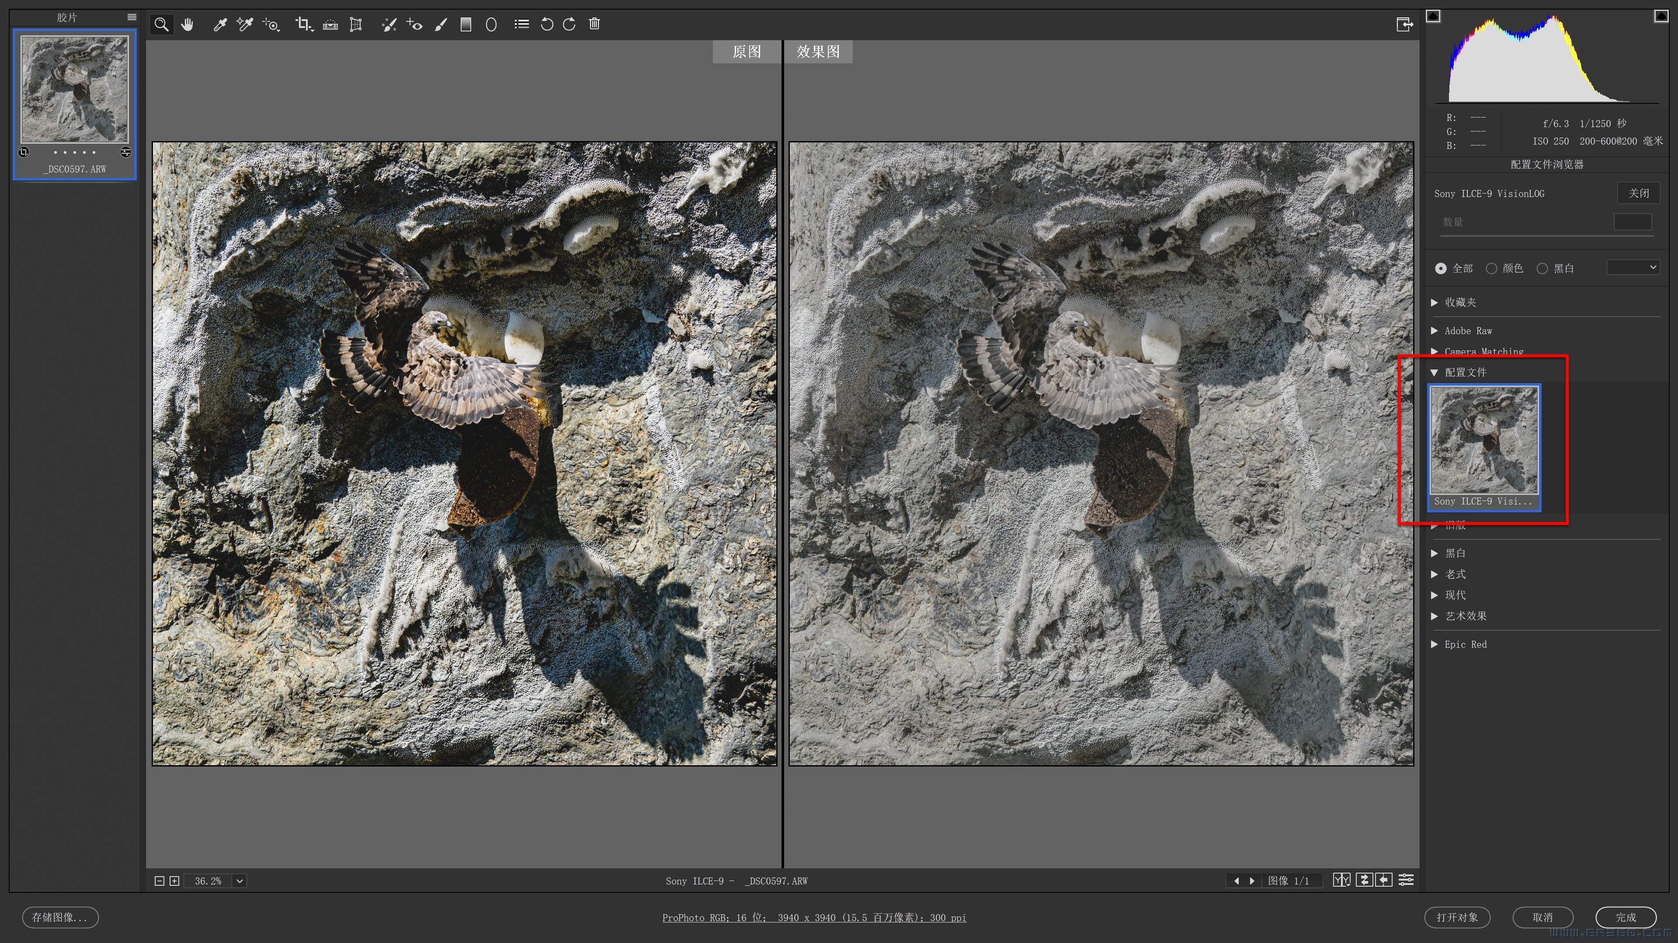Click the trash delete icon
Image resolution: width=1678 pixels, height=943 pixels.
594,24
